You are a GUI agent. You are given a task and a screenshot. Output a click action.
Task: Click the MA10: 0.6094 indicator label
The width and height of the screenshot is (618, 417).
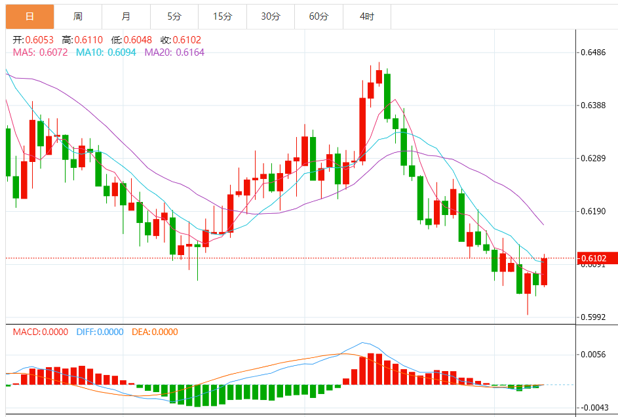pos(106,52)
